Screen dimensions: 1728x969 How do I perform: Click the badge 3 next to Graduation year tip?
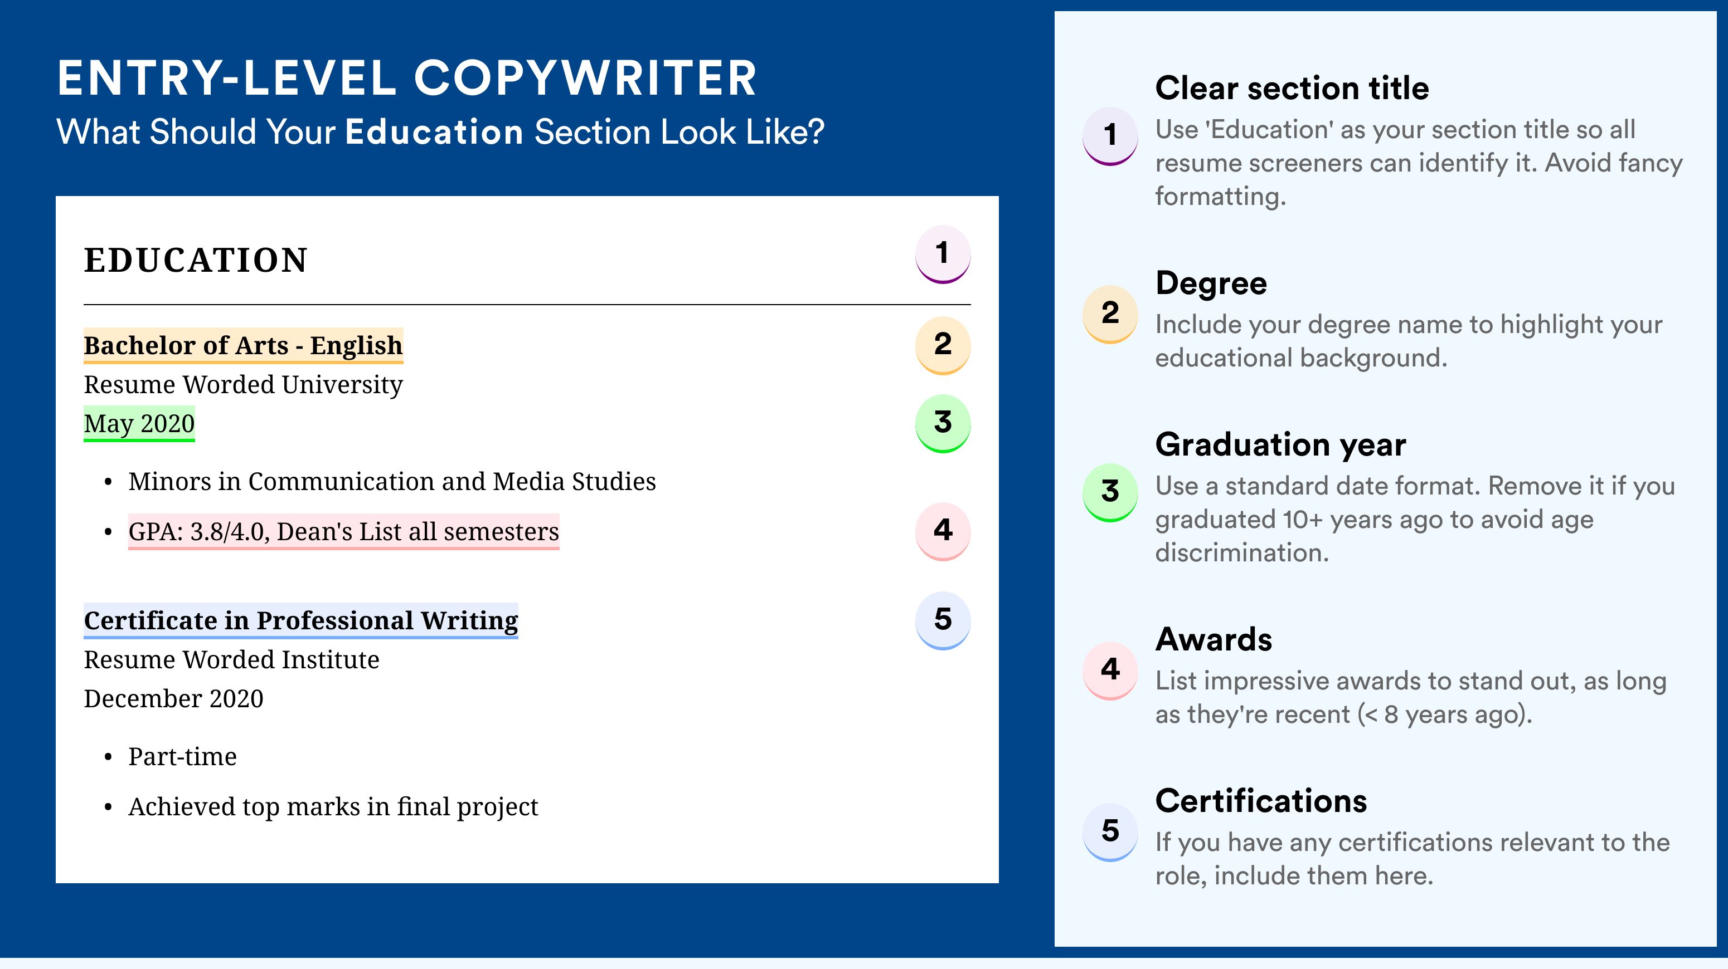pos(1109,492)
